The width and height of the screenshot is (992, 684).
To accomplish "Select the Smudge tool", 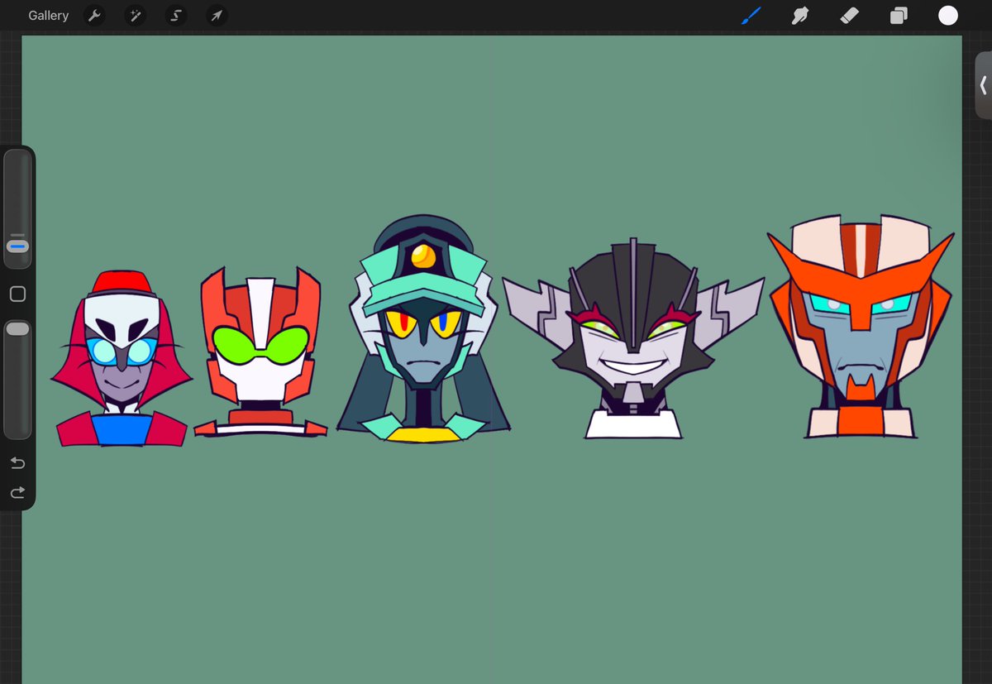I will coord(799,16).
